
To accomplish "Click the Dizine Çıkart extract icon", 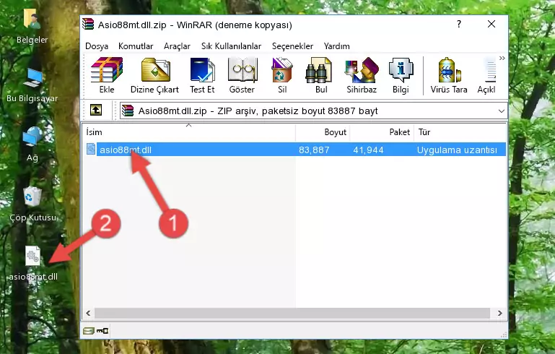I will pos(154,75).
